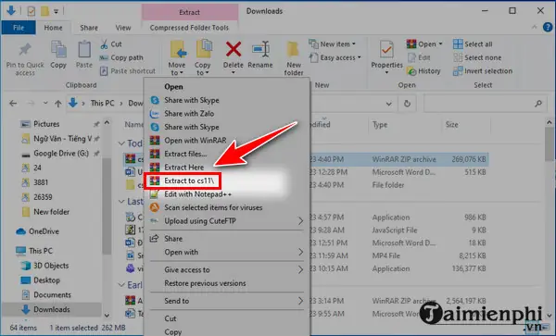
Task: Click the 269,076 KB size cell
Action: tap(468, 159)
